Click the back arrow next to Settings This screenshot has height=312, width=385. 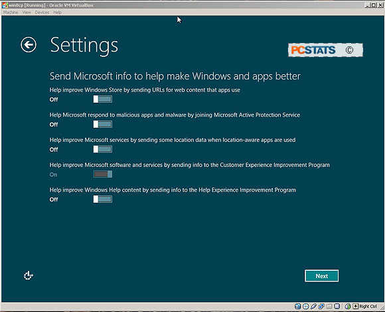point(29,44)
